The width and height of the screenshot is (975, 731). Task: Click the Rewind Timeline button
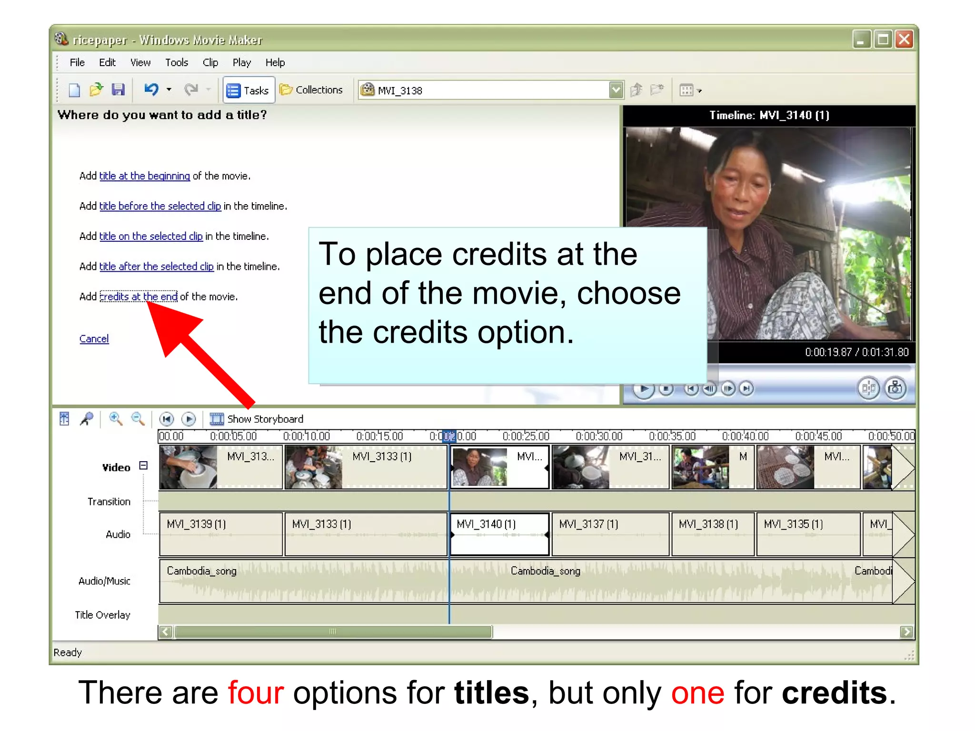click(x=166, y=419)
